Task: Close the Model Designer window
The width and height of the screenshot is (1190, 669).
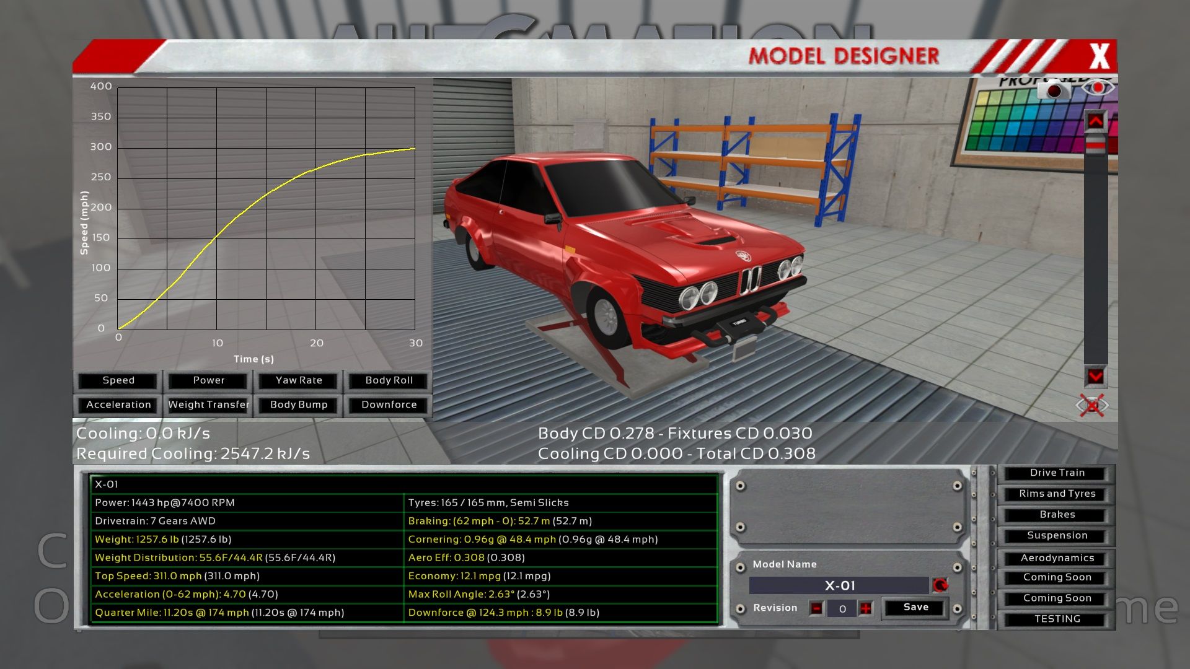Action: pyautogui.click(x=1099, y=56)
